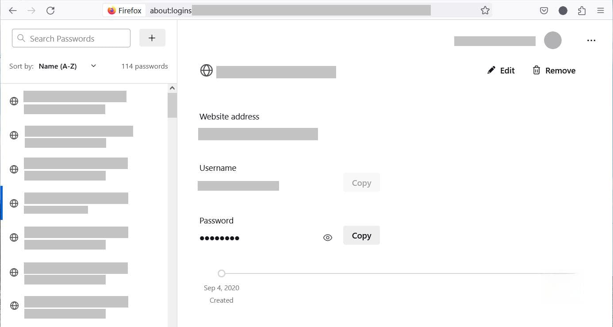Open the Firefox hamburger application menu
The image size is (613, 327).
601,11
